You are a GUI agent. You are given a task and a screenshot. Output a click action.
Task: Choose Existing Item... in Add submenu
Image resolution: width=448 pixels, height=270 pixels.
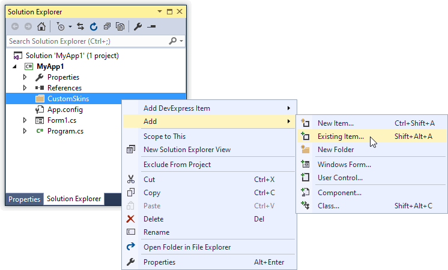(x=372, y=136)
